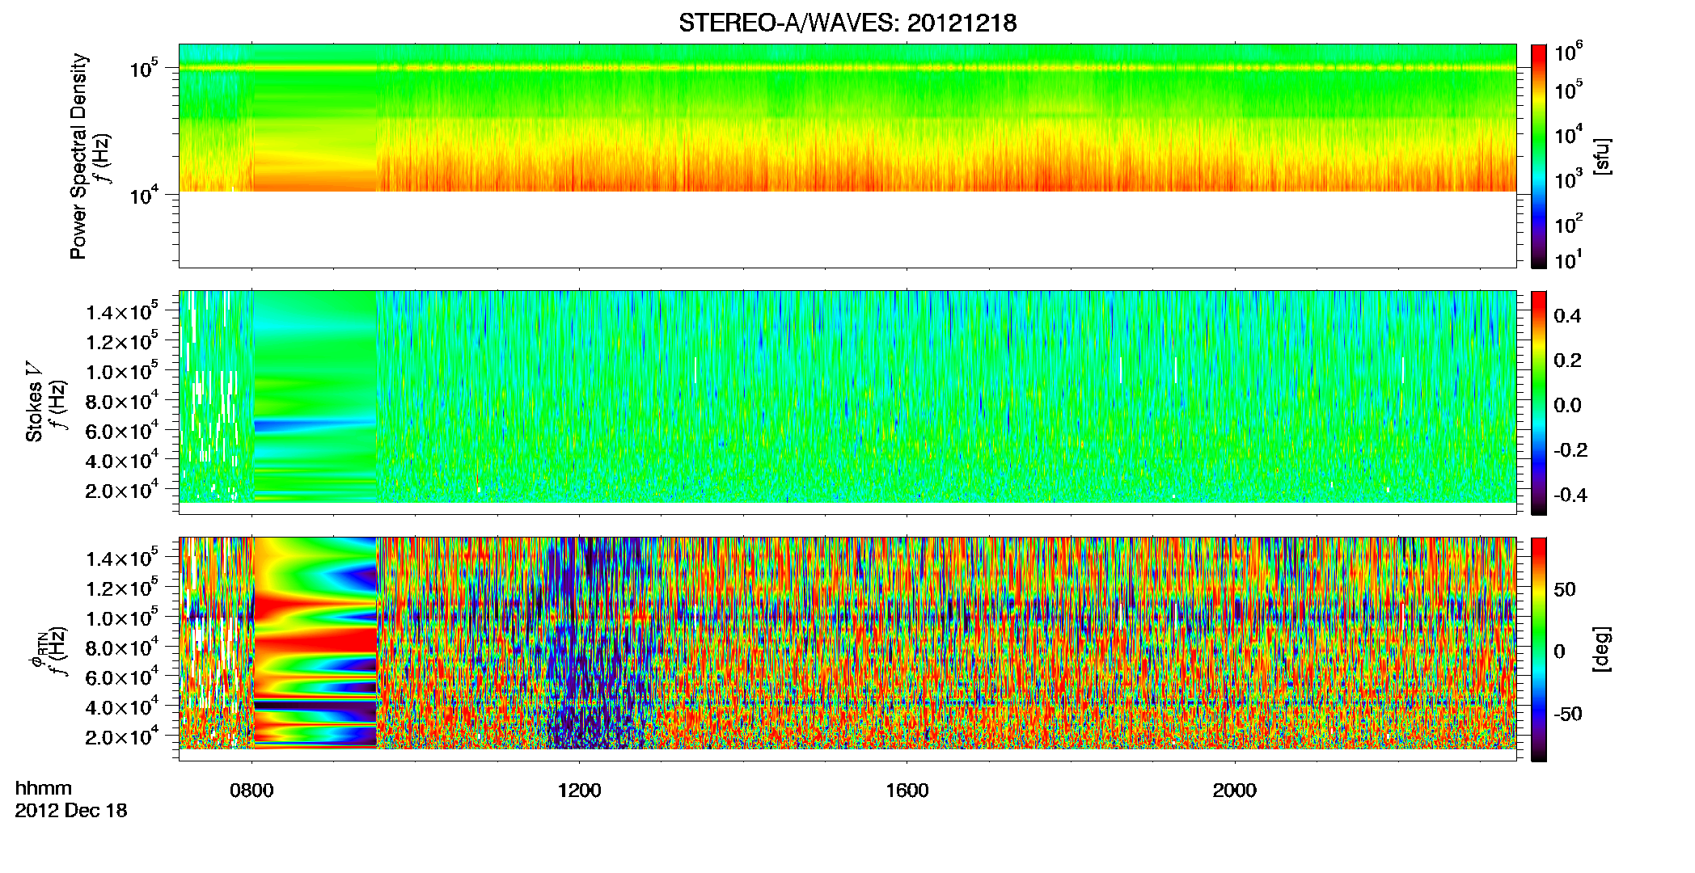
Task: Click the 0.0 tick on the Stokes color bar
Action: point(1567,405)
